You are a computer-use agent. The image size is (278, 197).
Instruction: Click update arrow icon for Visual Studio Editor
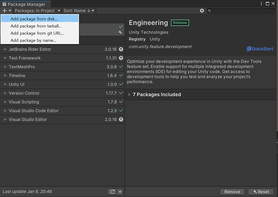121,119
